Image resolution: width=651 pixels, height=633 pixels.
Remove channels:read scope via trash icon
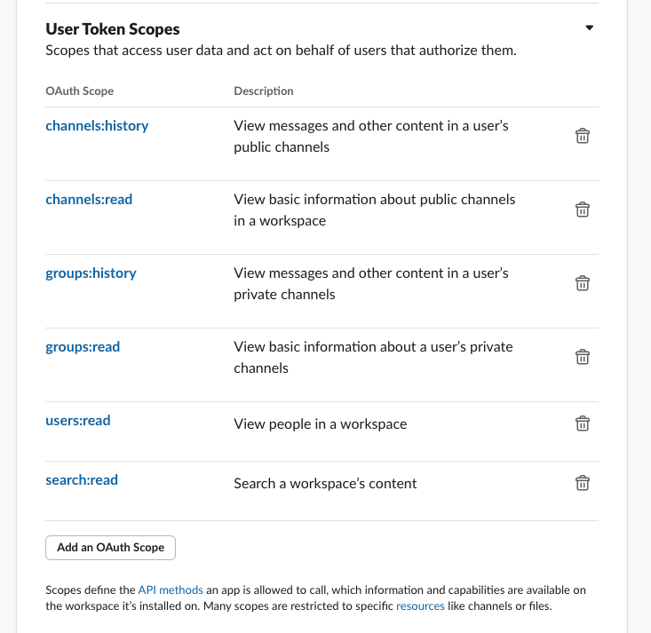(582, 210)
